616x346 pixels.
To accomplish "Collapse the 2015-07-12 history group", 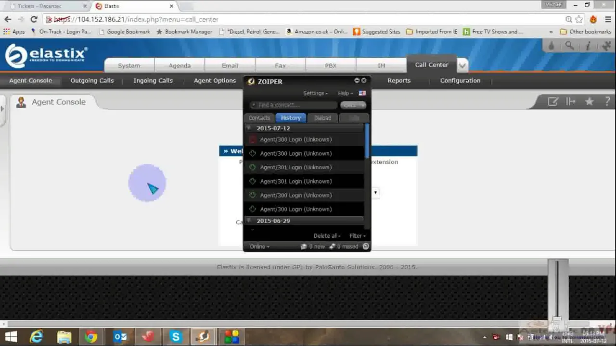I will click(x=249, y=128).
